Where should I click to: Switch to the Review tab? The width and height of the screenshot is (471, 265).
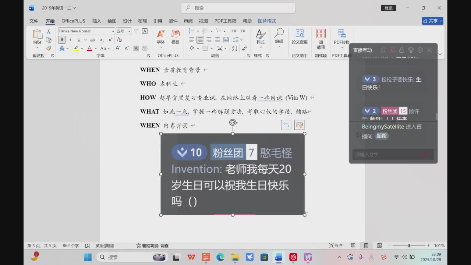click(188, 21)
